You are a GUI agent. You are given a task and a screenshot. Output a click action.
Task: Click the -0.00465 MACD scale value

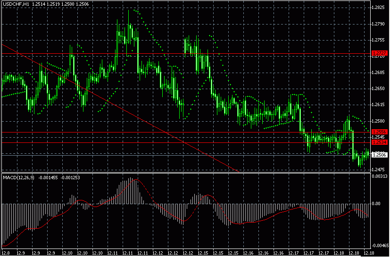[379, 246]
